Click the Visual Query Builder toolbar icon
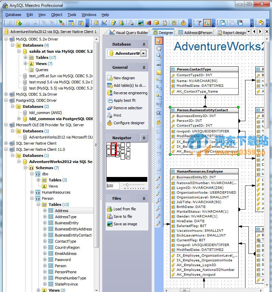The width and height of the screenshot is (272, 292). [104, 23]
